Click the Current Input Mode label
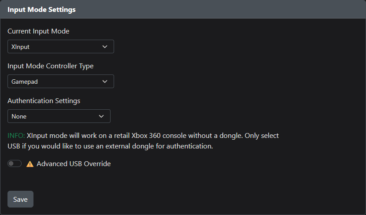The image size is (366, 215). [x=38, y=31]
